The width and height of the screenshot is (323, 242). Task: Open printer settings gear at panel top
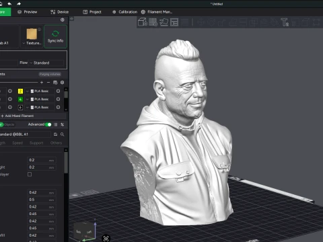click(x=63, y=19)
